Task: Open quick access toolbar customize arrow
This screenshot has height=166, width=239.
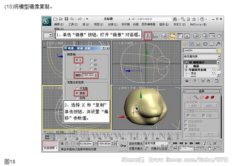Action: click(x=87, y=19)
